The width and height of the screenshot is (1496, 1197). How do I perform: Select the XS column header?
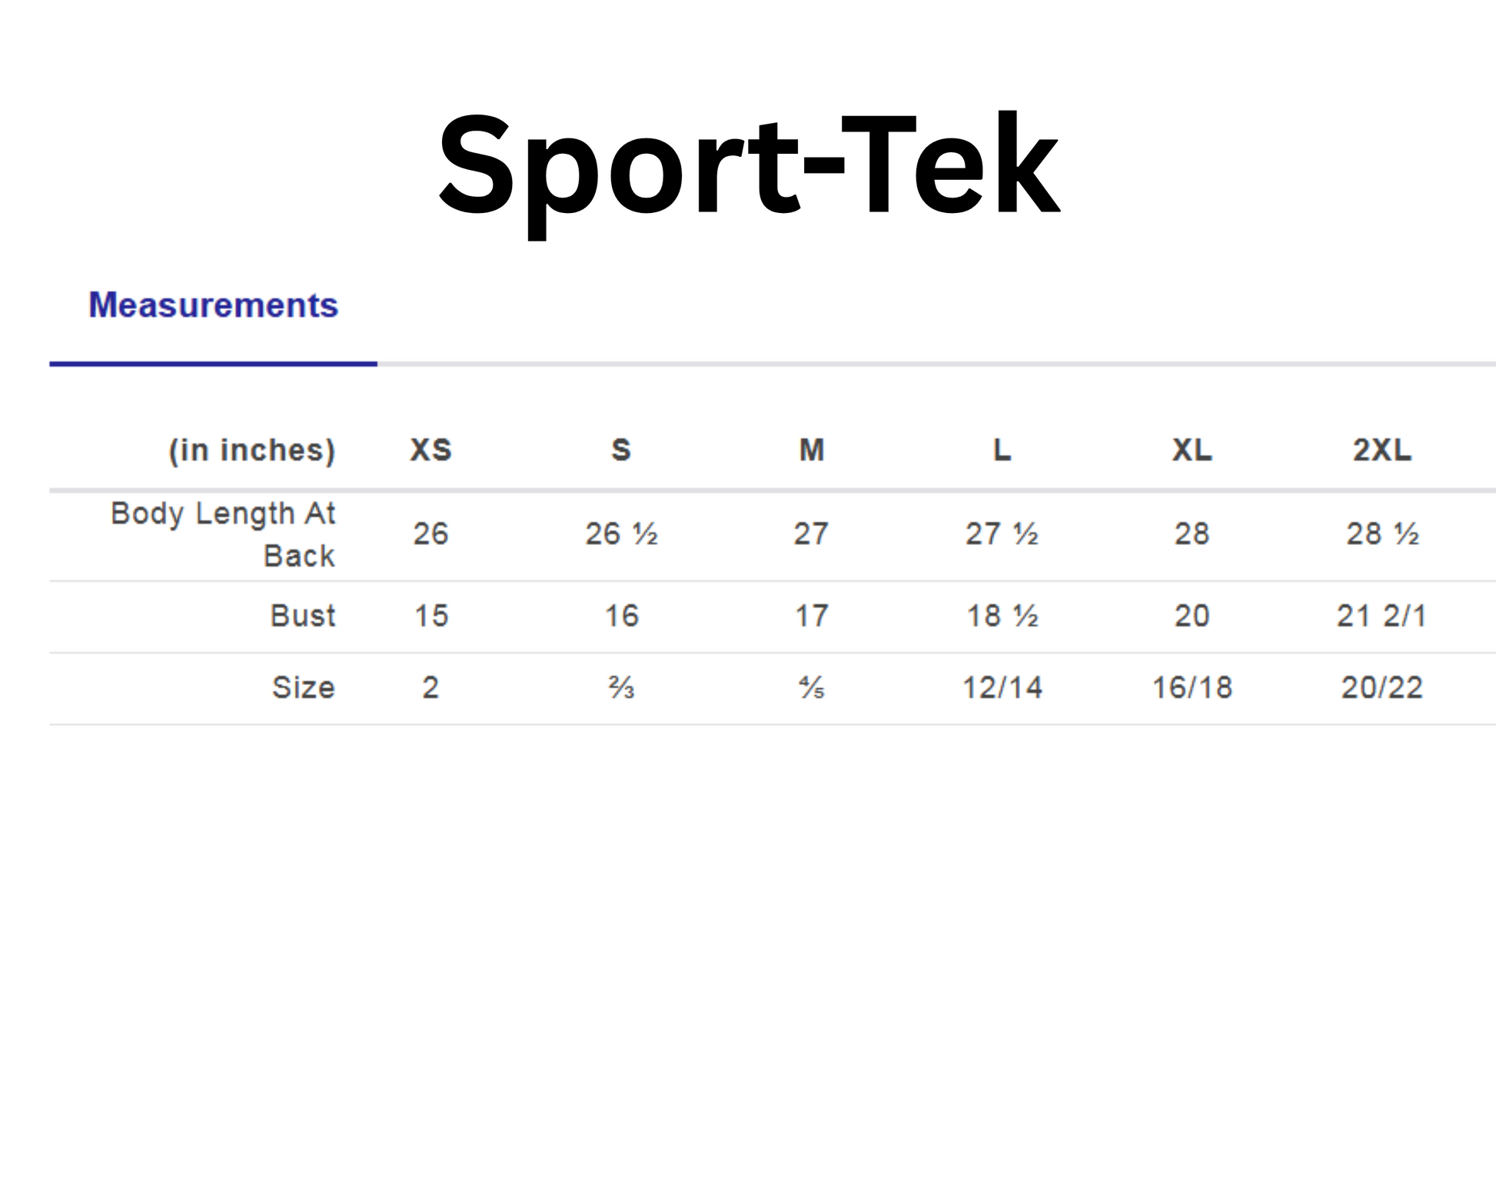point(431,451)
